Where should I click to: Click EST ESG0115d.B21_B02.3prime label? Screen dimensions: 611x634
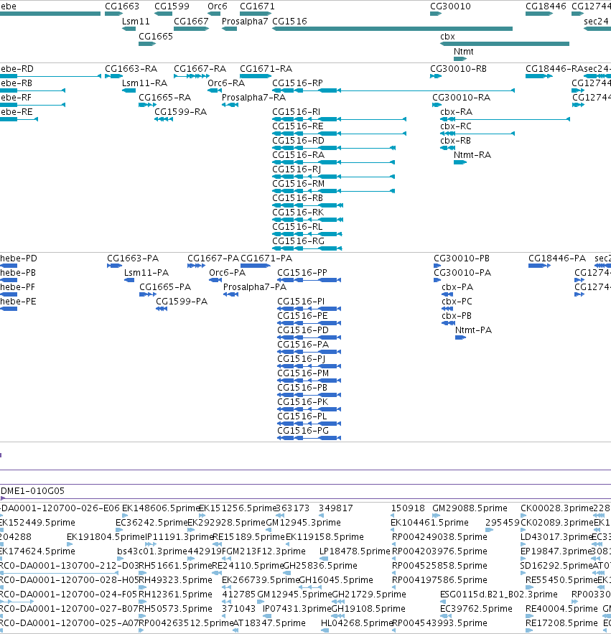(x=499, y=595)
